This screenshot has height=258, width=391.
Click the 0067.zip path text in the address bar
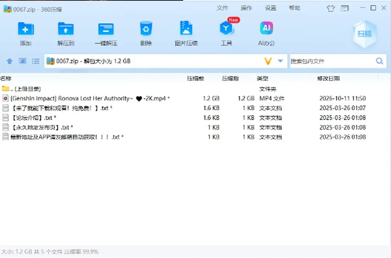coord(93,61)
